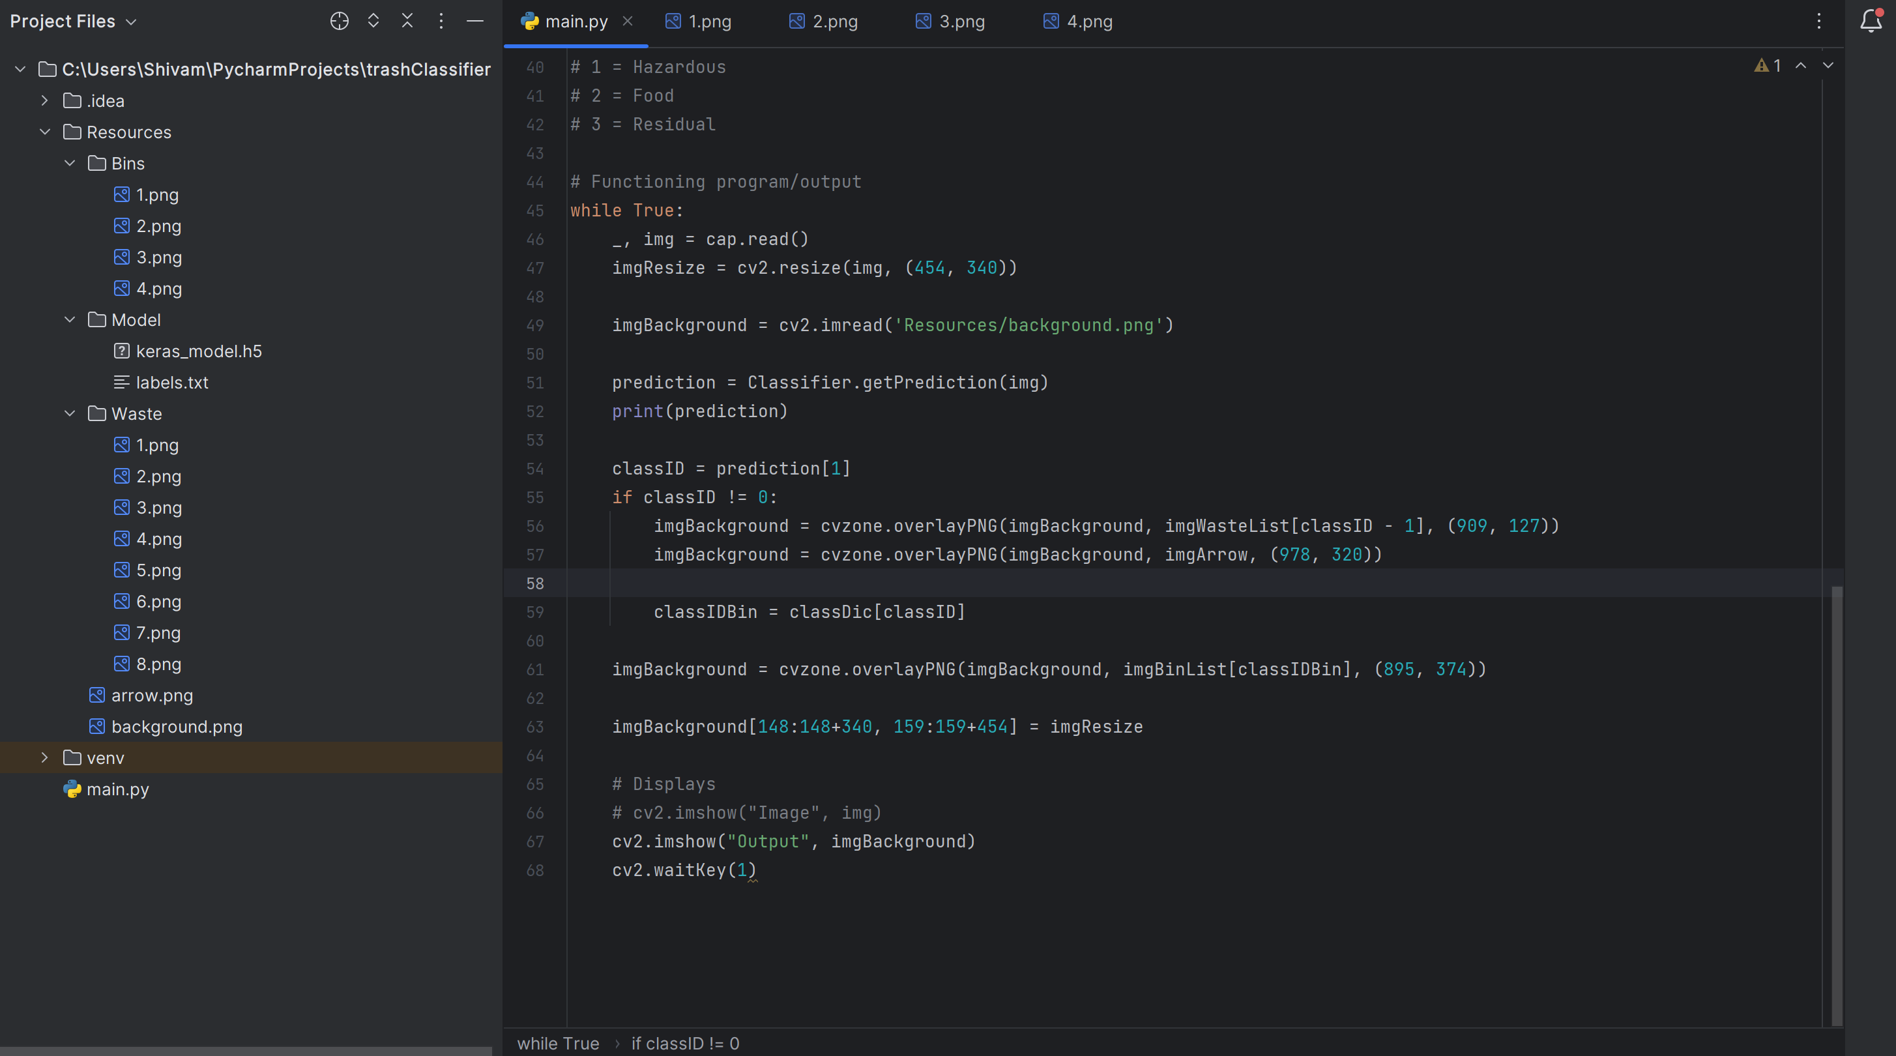Screen dimensions: 1896x1056
Task: Click the Collapse All icon in the project panel
Action: coord(407,22)
